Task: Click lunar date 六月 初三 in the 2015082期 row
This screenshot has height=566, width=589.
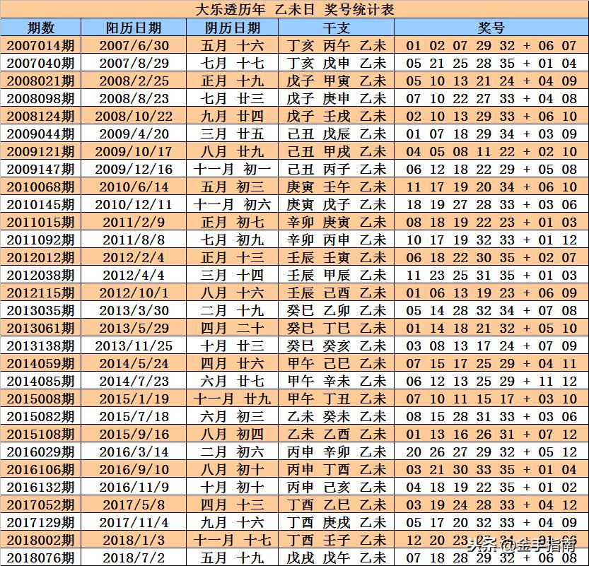Action: pyautogui.click(x=232, y=416)
